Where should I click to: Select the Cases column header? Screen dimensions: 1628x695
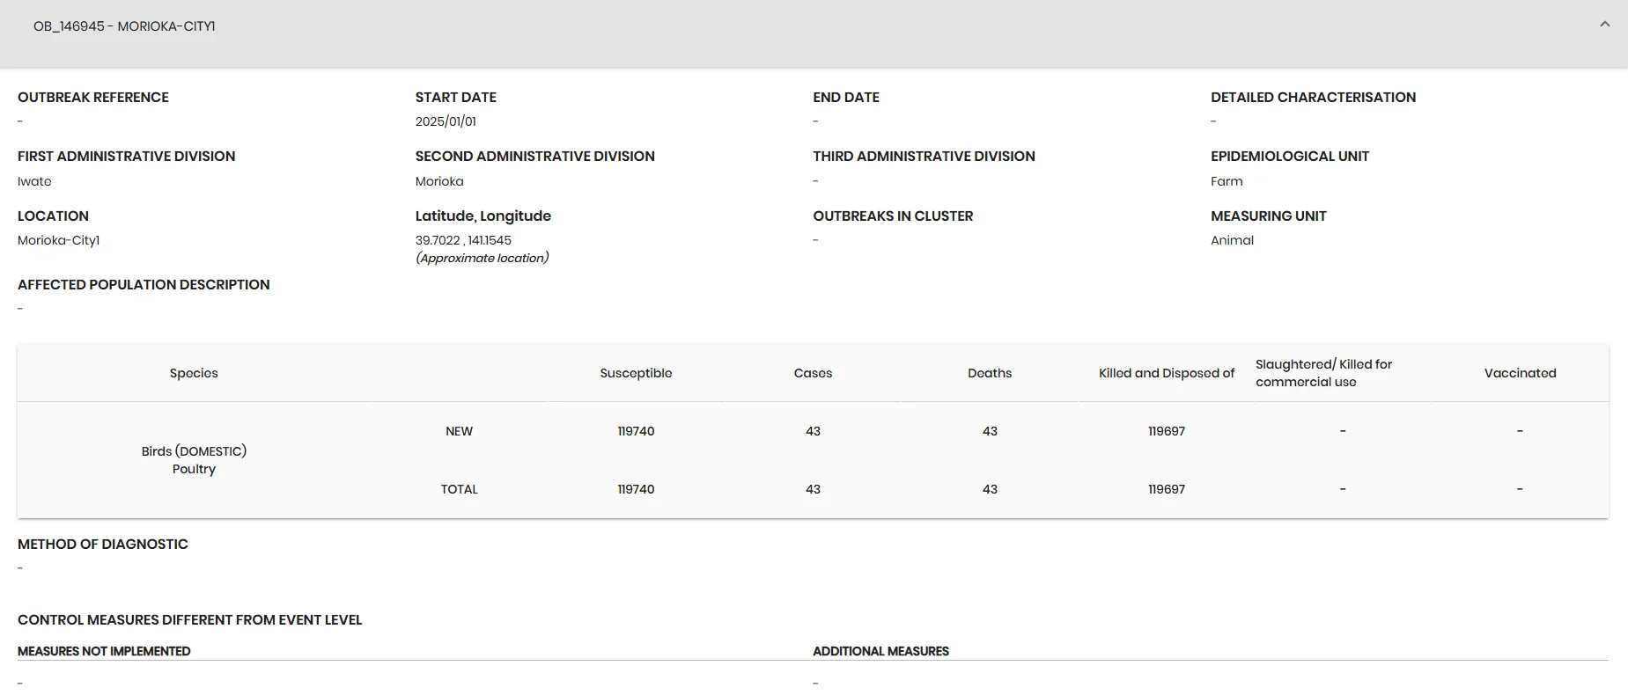click(813, 373)
